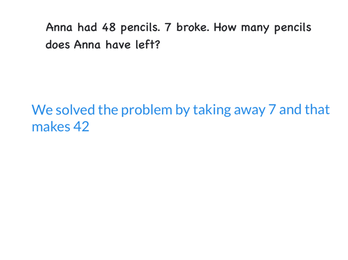Click the blue word "taking"

212,110
